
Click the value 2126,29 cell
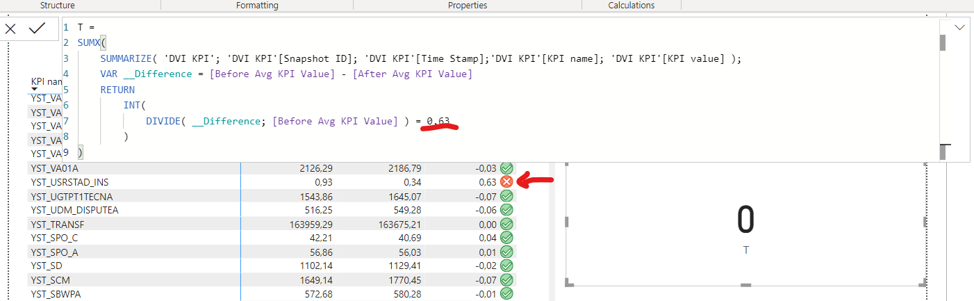[315, 168]
